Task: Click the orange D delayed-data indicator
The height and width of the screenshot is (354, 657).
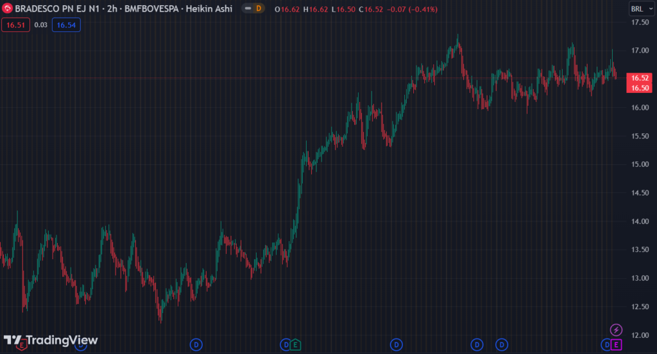Action: coord(259,8)
